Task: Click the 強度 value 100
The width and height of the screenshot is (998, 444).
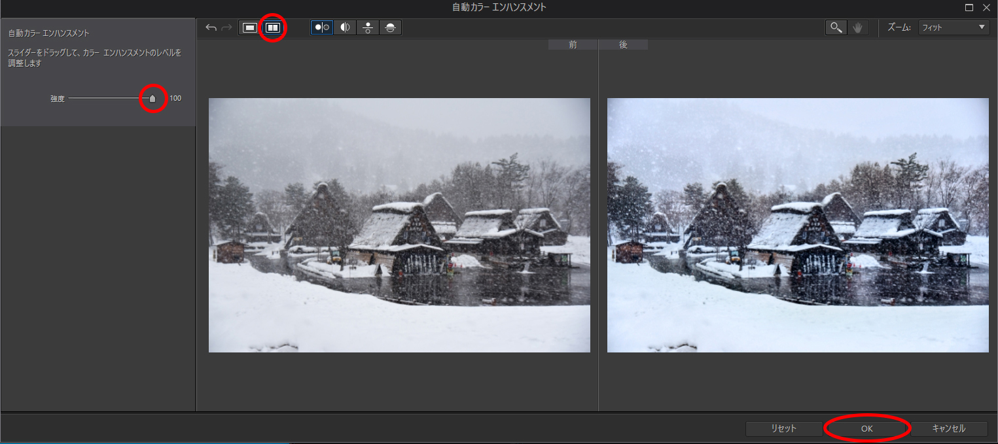Action: tap(175, 98)
